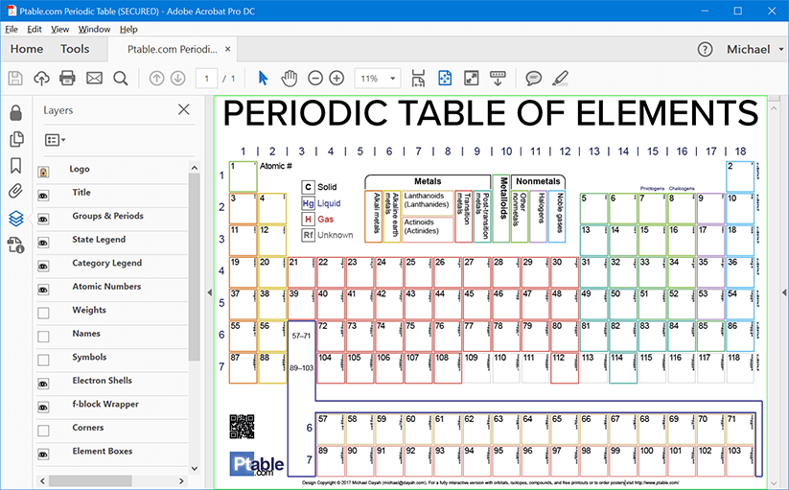Open the Window menu
Viewport: 789px width, 490px height.
(94, 29)
